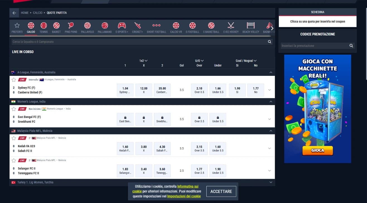367x203 pixels.
Task: Switch to the Preferiti tab
Action: point(17,27)
